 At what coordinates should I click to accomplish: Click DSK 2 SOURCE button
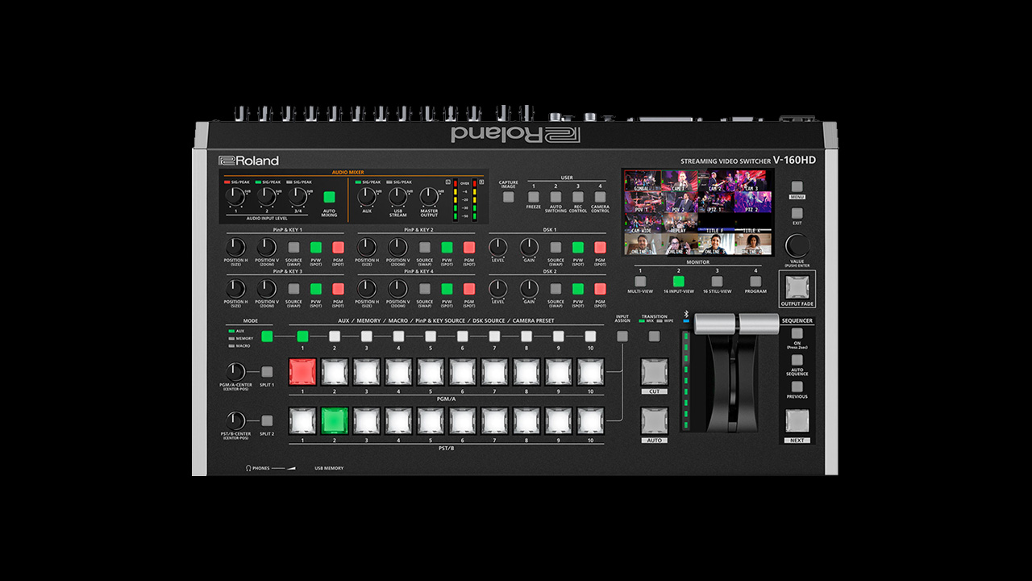tap(556, 289)
